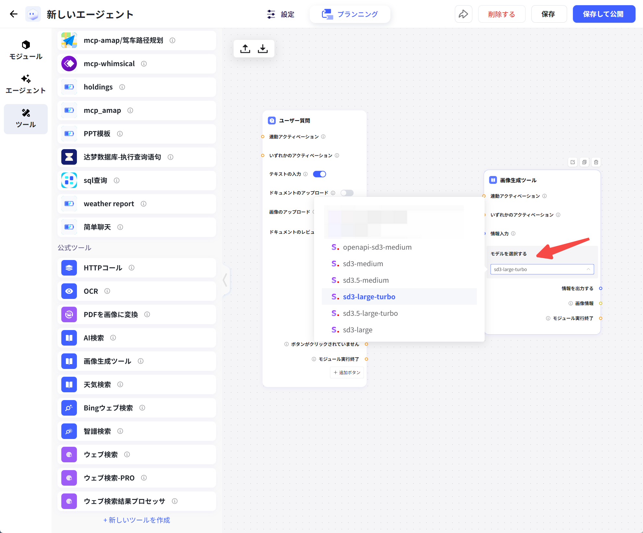Delete the 画像生成ツール node via trash icon
This screenshot has width=643, height=533.
coord(596,162)
